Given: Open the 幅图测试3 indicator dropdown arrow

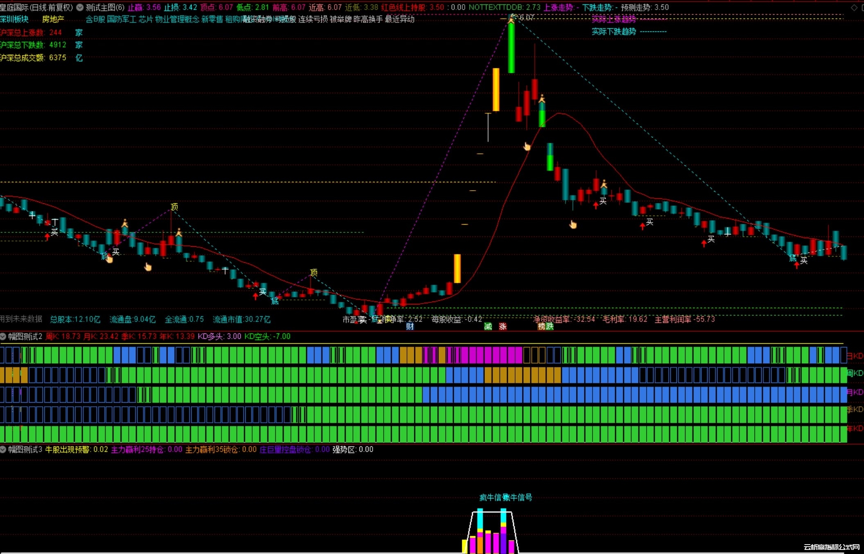Looking at the screenshot, I should coord(3,449).
